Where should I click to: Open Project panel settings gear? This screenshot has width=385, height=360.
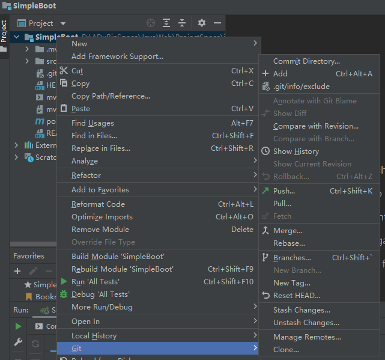202,23
